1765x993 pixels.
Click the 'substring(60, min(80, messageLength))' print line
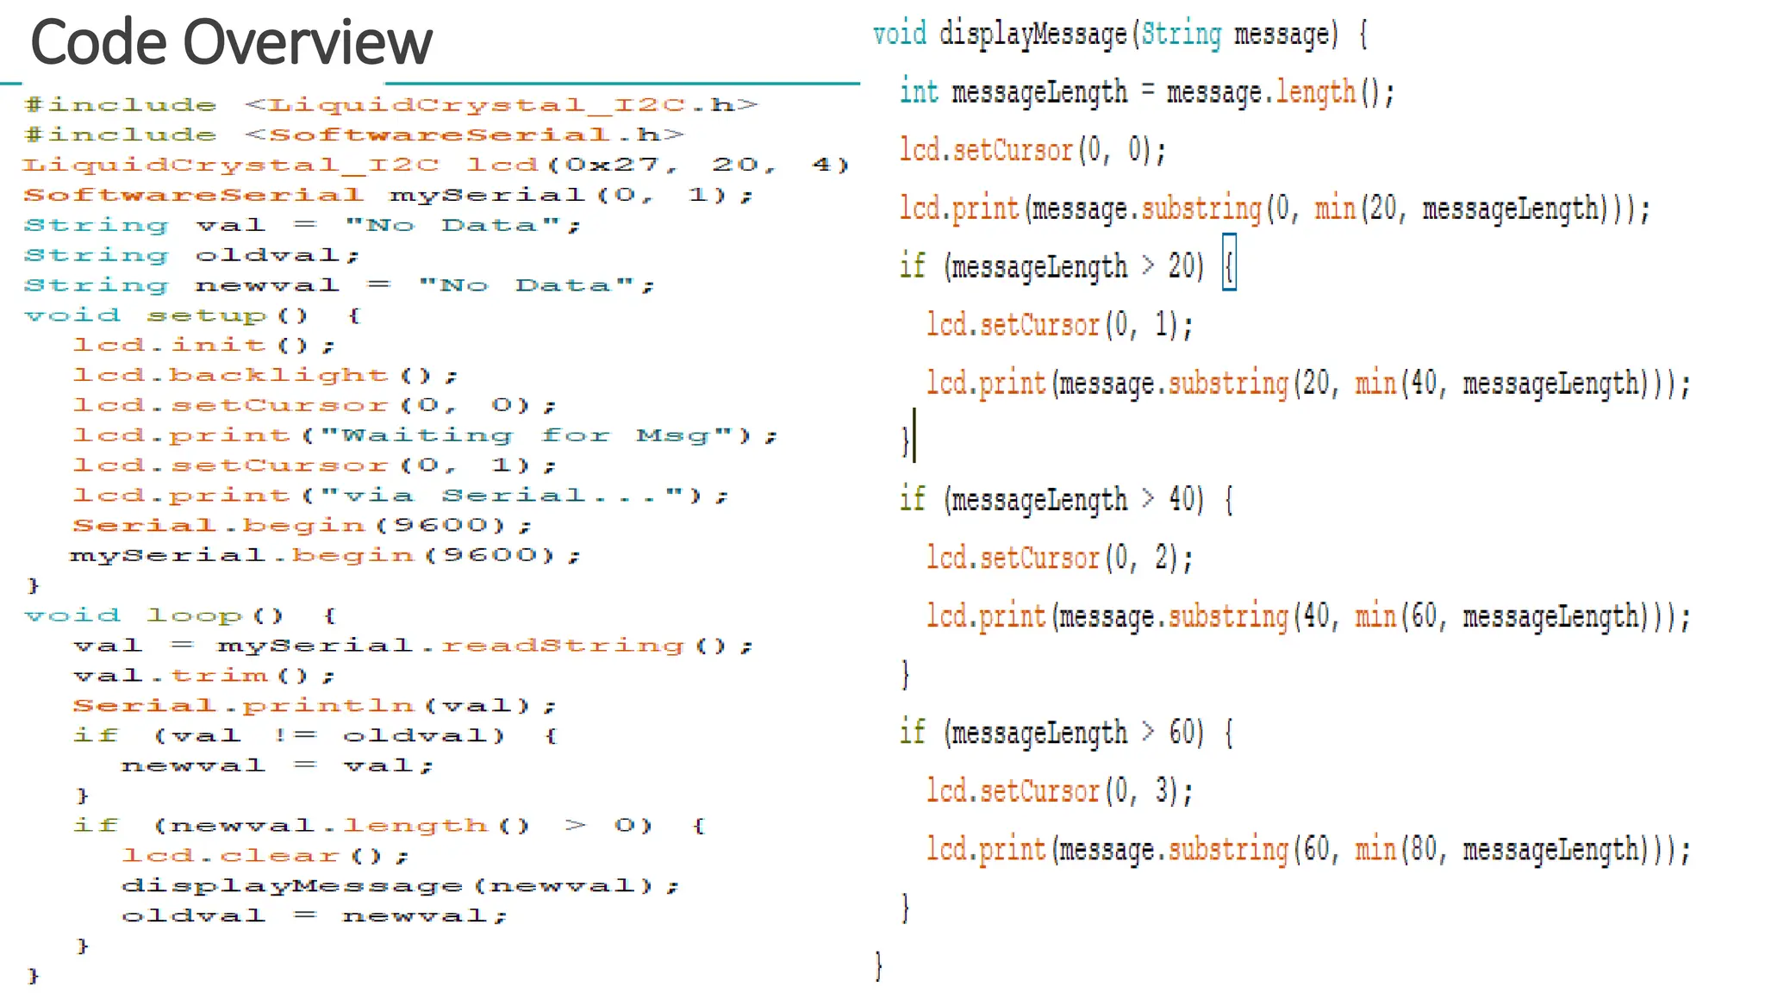1308,850
